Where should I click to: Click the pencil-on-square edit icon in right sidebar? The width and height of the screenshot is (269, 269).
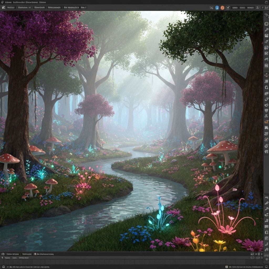(266, 53)
